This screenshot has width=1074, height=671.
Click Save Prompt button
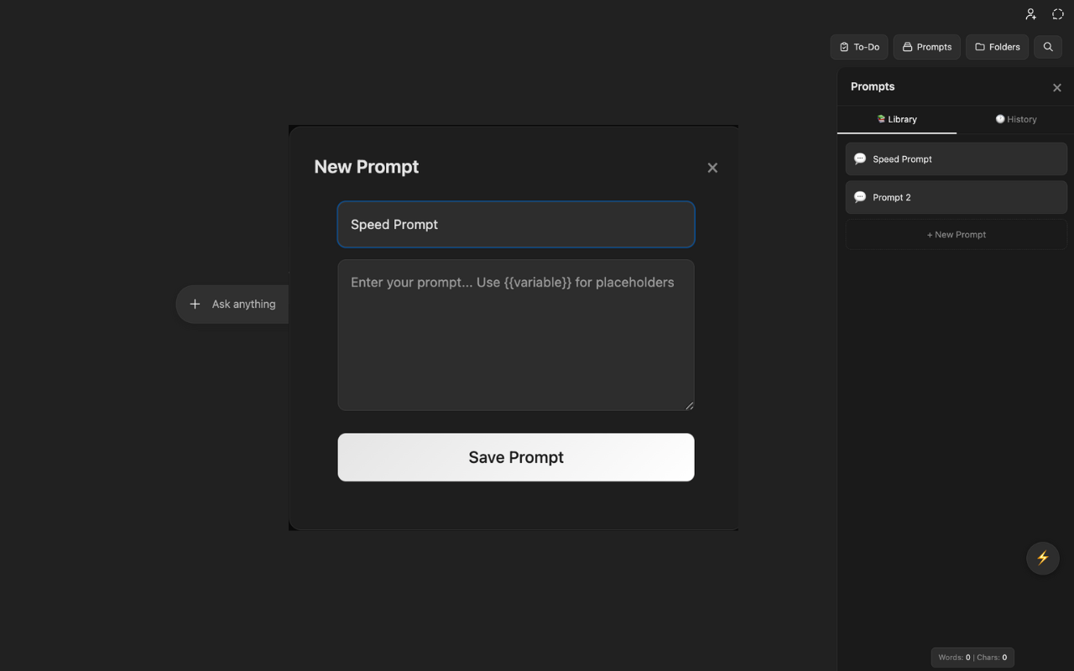(515, 457)
